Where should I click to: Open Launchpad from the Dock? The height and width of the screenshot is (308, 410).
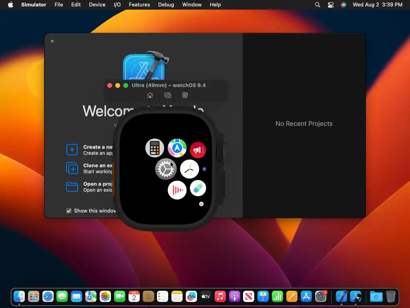click(x=34, y=296)
